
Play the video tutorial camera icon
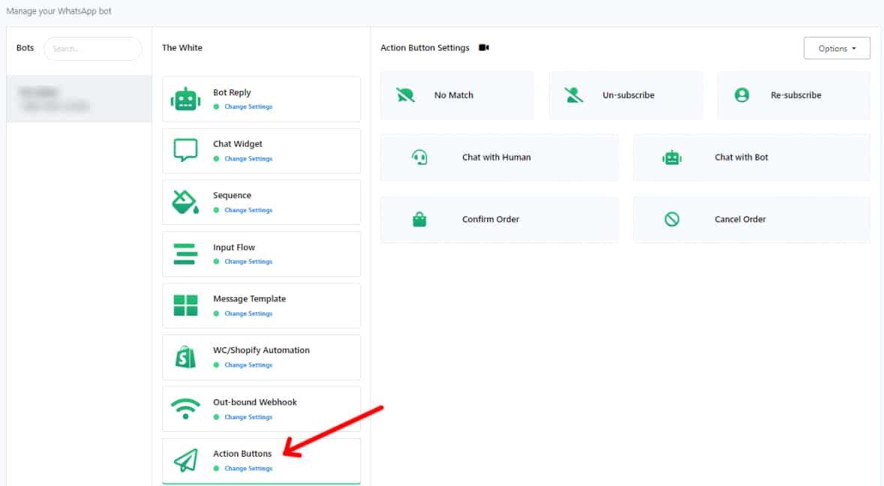pos(484,48)
